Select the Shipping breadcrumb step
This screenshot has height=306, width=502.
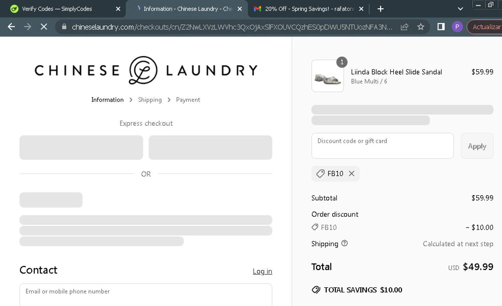pyautogui.click(x=150, y=100)
